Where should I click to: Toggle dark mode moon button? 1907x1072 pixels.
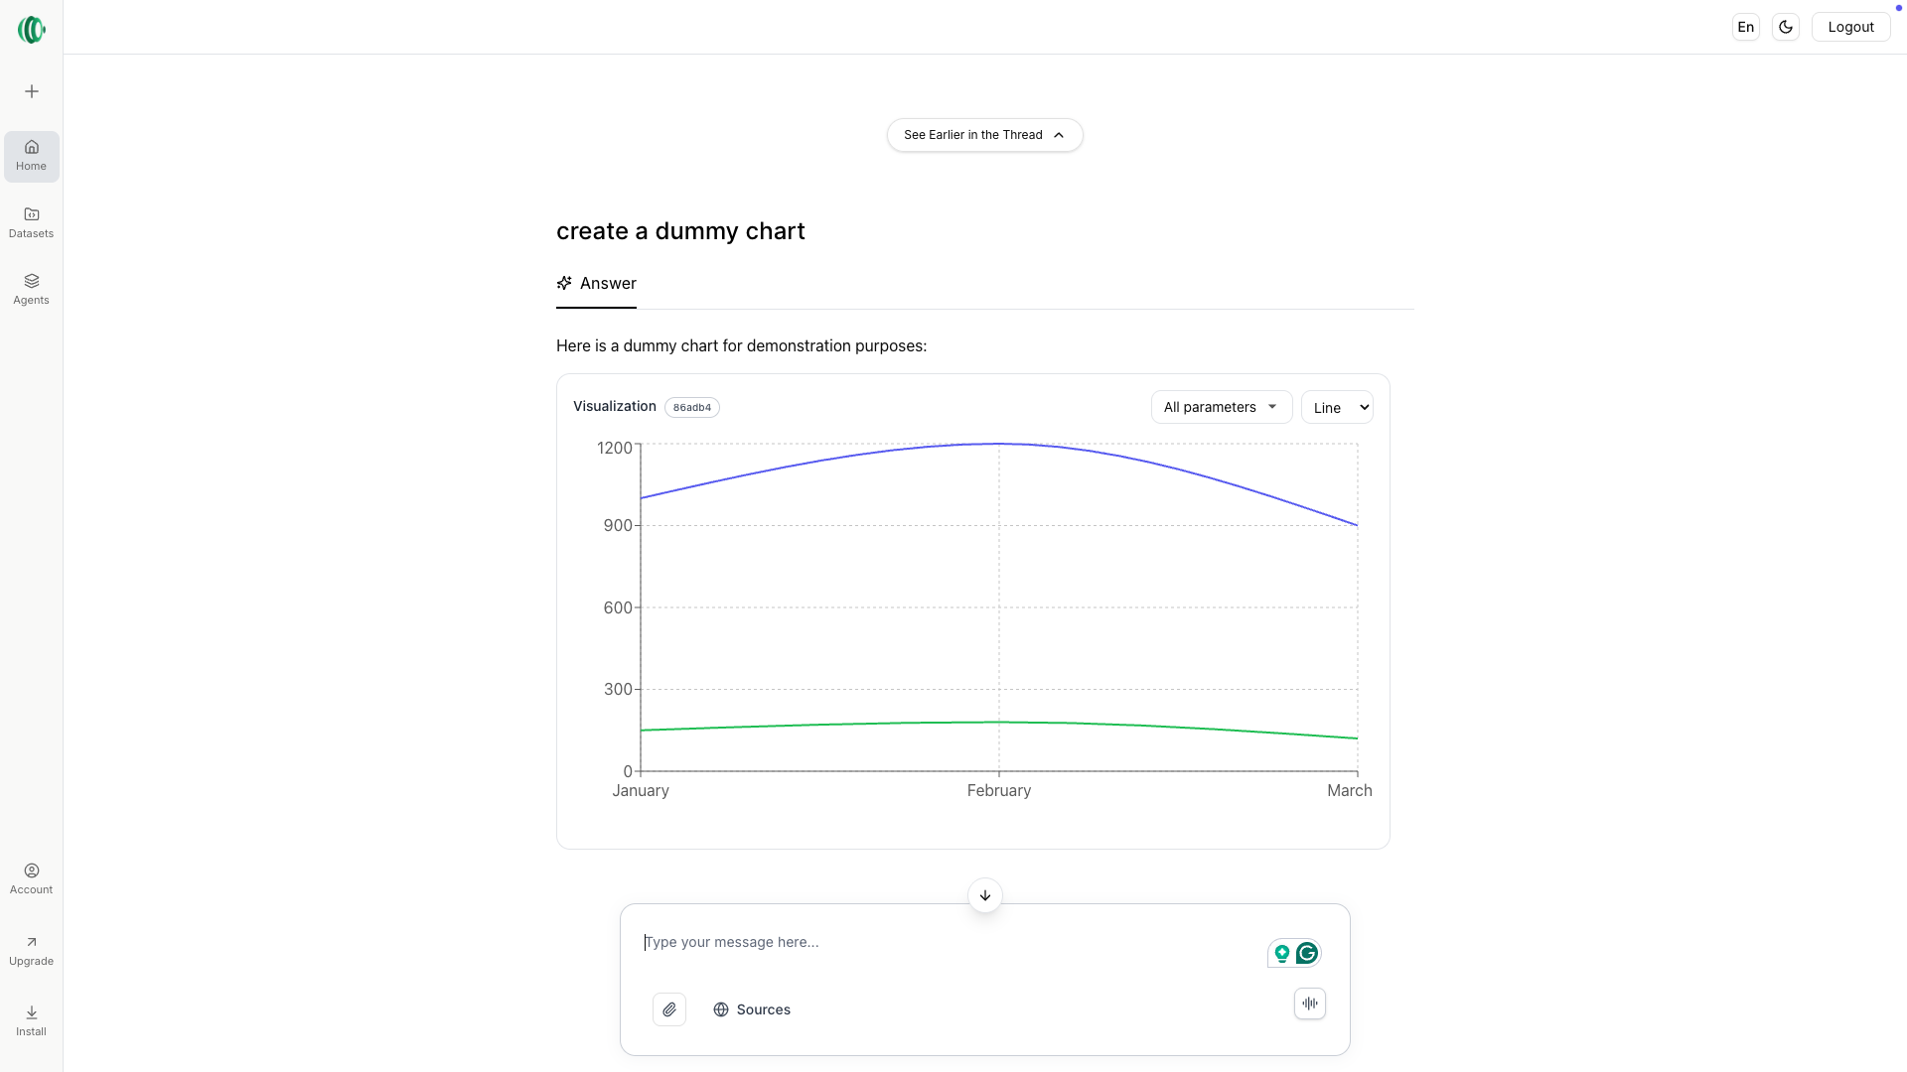pos(1786,27)
